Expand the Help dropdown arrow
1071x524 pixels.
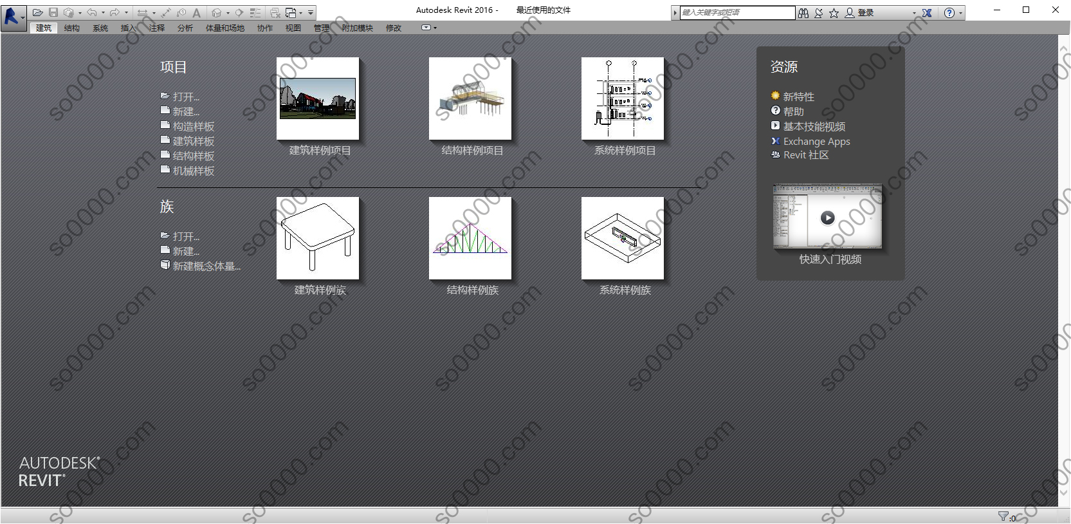tap(960, 13)
